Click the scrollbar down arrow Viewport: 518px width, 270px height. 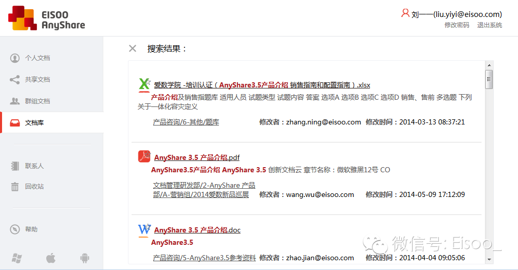click(489, 259)
